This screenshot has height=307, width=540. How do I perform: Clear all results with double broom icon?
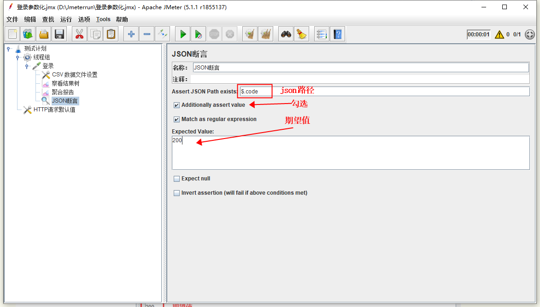[266, 34]
